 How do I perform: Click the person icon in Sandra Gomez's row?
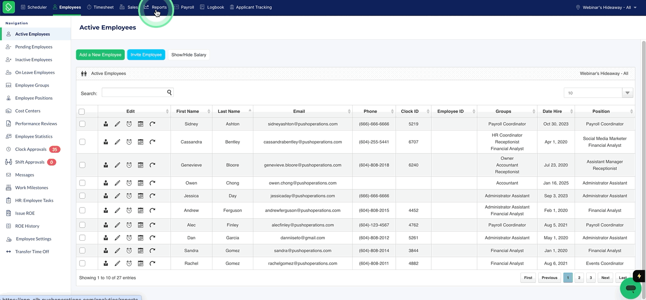click(x=106, y=251)
